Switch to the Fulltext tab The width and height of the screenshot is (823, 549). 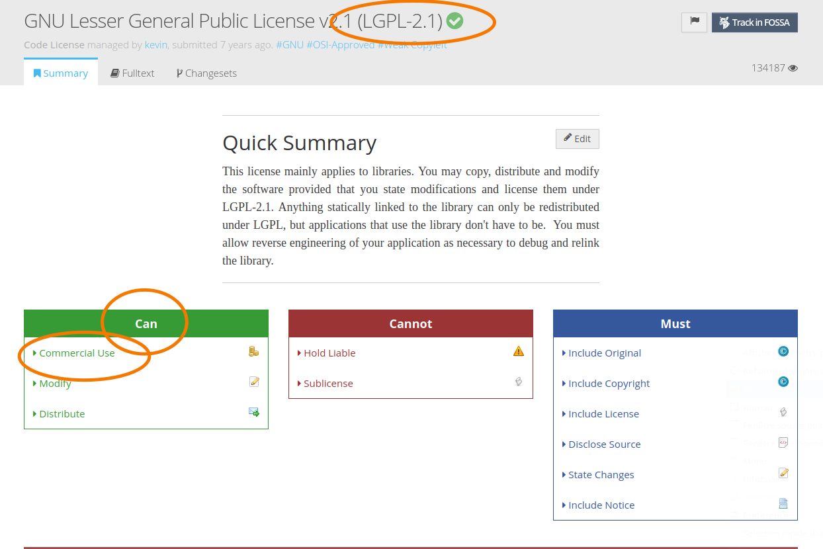(x=132, y=73)
